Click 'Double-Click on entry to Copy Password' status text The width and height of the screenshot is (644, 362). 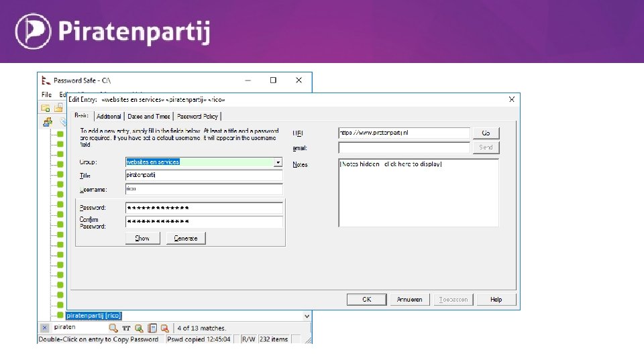99,339
